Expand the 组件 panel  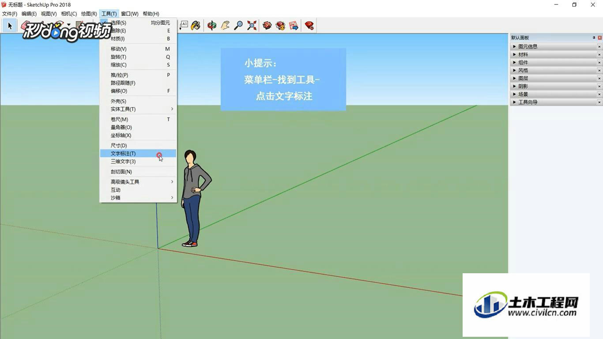tap(514, 62)
